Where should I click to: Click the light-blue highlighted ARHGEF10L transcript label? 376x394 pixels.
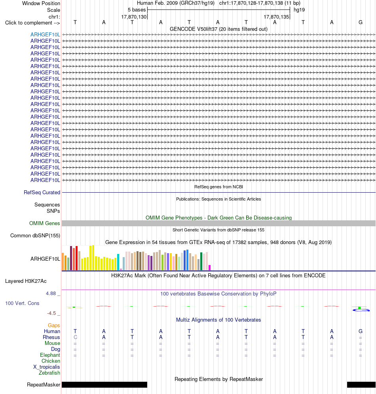point(45,35)
